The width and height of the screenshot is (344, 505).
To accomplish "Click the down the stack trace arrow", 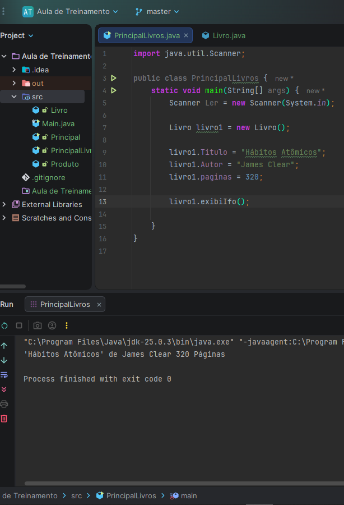I will [4, 360].
